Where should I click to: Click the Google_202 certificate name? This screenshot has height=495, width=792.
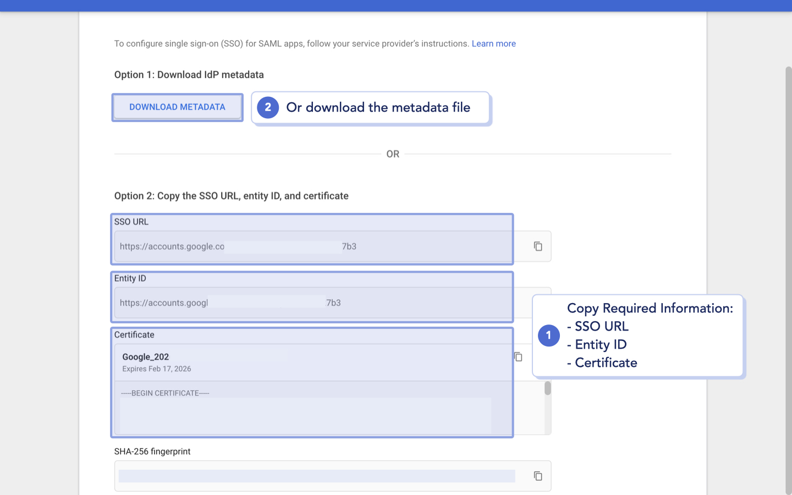(145, 356)
